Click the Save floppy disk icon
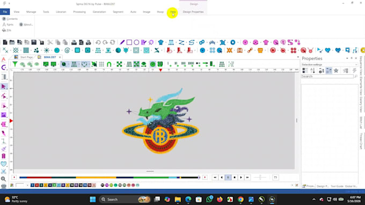 tap(34, 42)
